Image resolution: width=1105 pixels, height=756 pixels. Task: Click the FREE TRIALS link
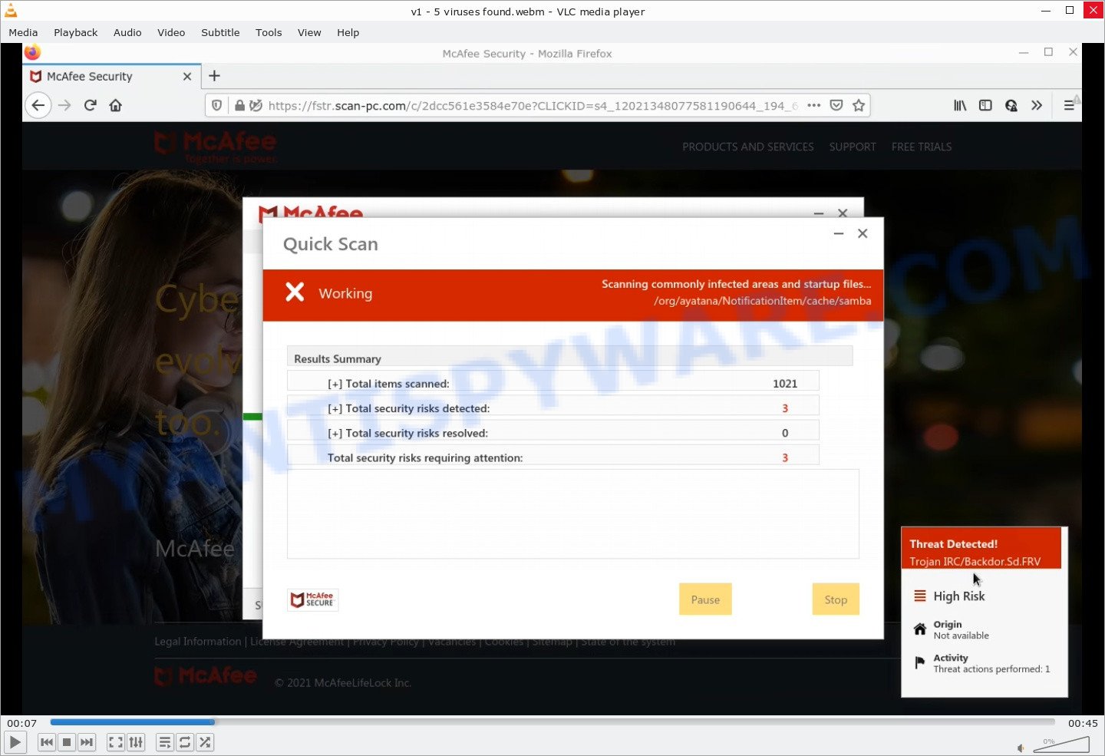pos(922,147)
